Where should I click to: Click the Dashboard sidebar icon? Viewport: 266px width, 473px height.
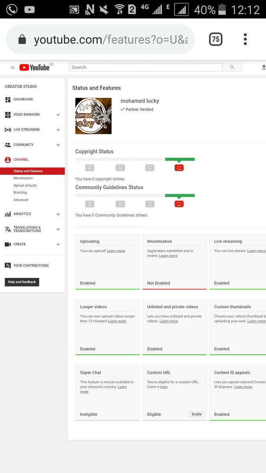(8, 100)
